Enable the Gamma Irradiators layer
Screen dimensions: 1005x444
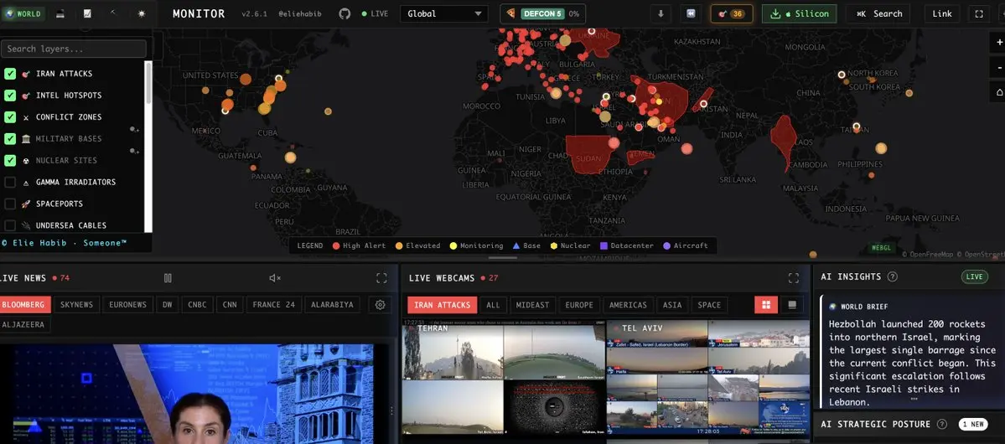(10, 182)
